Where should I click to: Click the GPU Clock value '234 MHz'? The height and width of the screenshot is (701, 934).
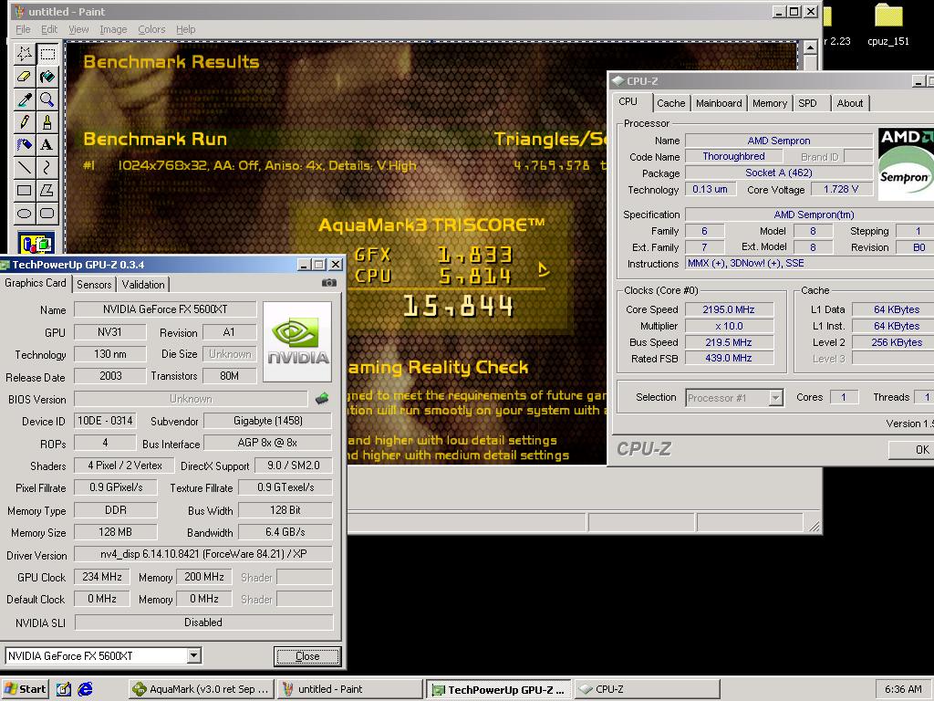[x=102, y=577]
